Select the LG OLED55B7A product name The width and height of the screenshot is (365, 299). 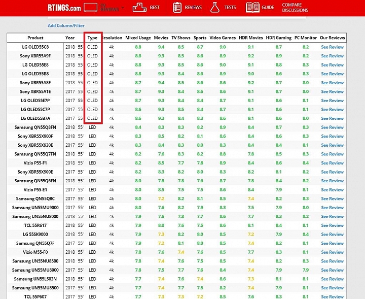click(35, 118)
